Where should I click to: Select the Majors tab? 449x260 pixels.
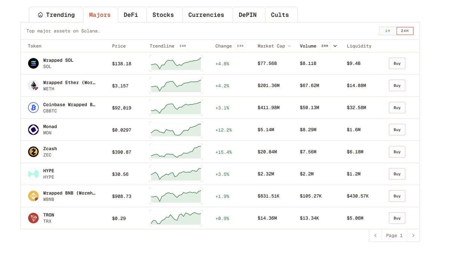pos(100,15)
